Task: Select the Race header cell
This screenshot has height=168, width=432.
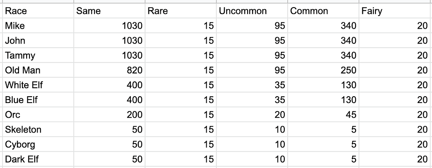Action: pyautogui.click(x=38, y=11)
